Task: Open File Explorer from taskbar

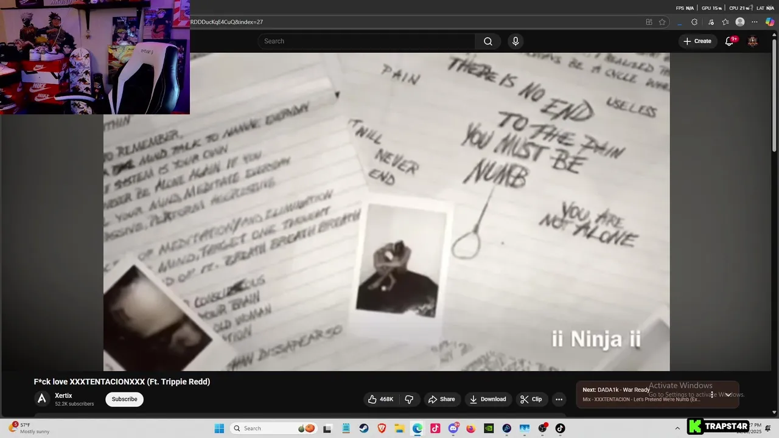Action: tap(399, 428)
